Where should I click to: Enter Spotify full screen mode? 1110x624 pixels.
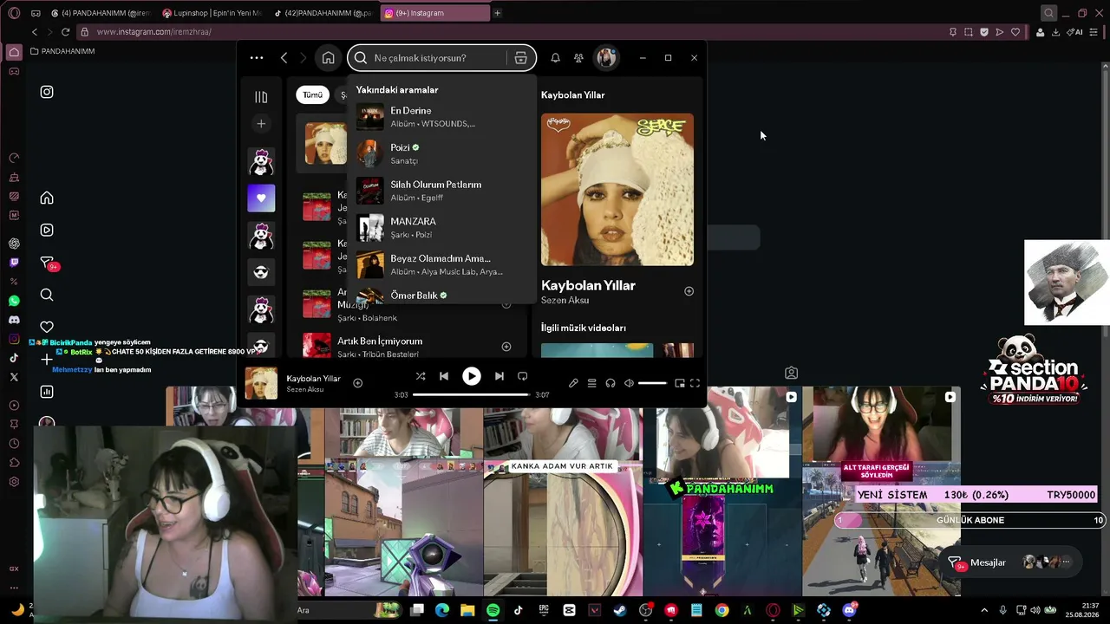(x=695, y=383)
